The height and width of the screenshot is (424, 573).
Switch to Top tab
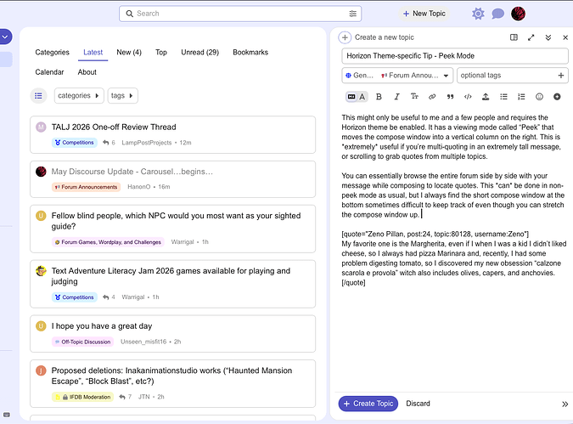click(x=161, y=53)
